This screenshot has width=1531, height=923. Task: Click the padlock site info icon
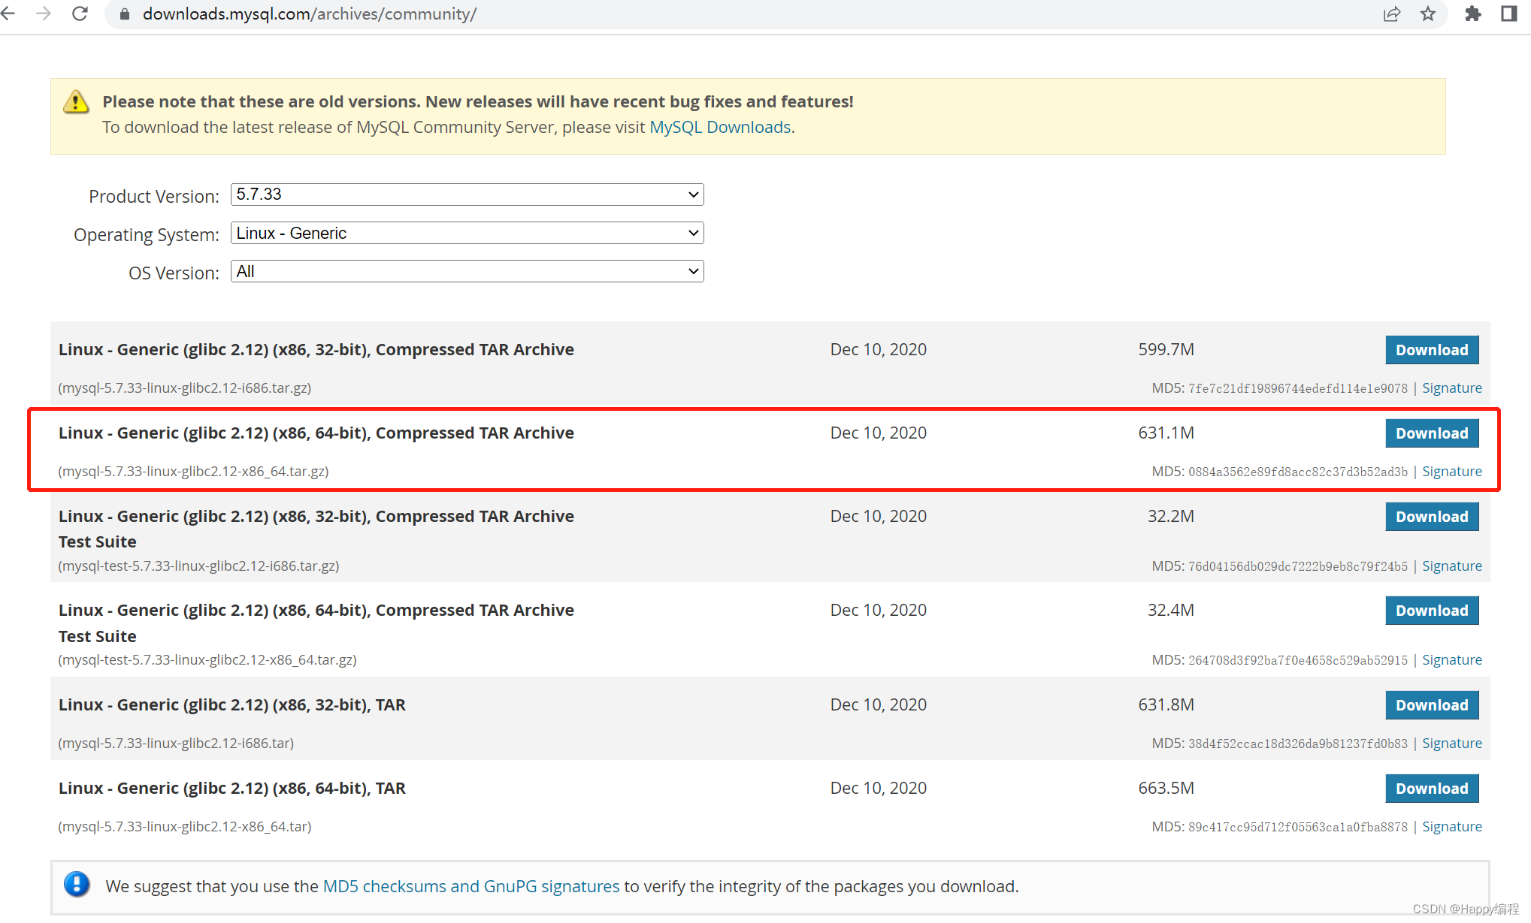[x=125, y=14]
